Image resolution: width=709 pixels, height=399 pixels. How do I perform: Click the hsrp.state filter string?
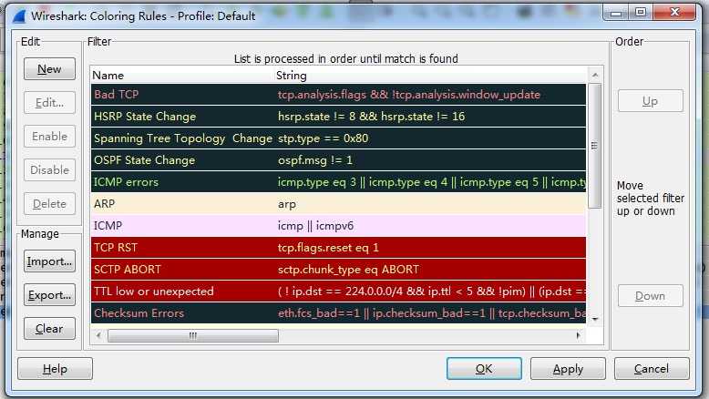371,117
